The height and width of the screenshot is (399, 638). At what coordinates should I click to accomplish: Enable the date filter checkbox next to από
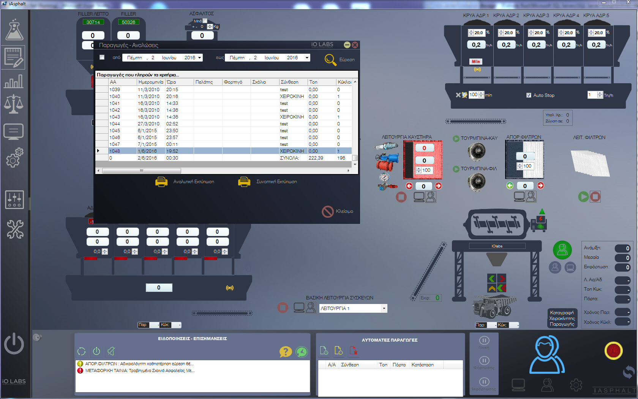click(x=102, y=57)
